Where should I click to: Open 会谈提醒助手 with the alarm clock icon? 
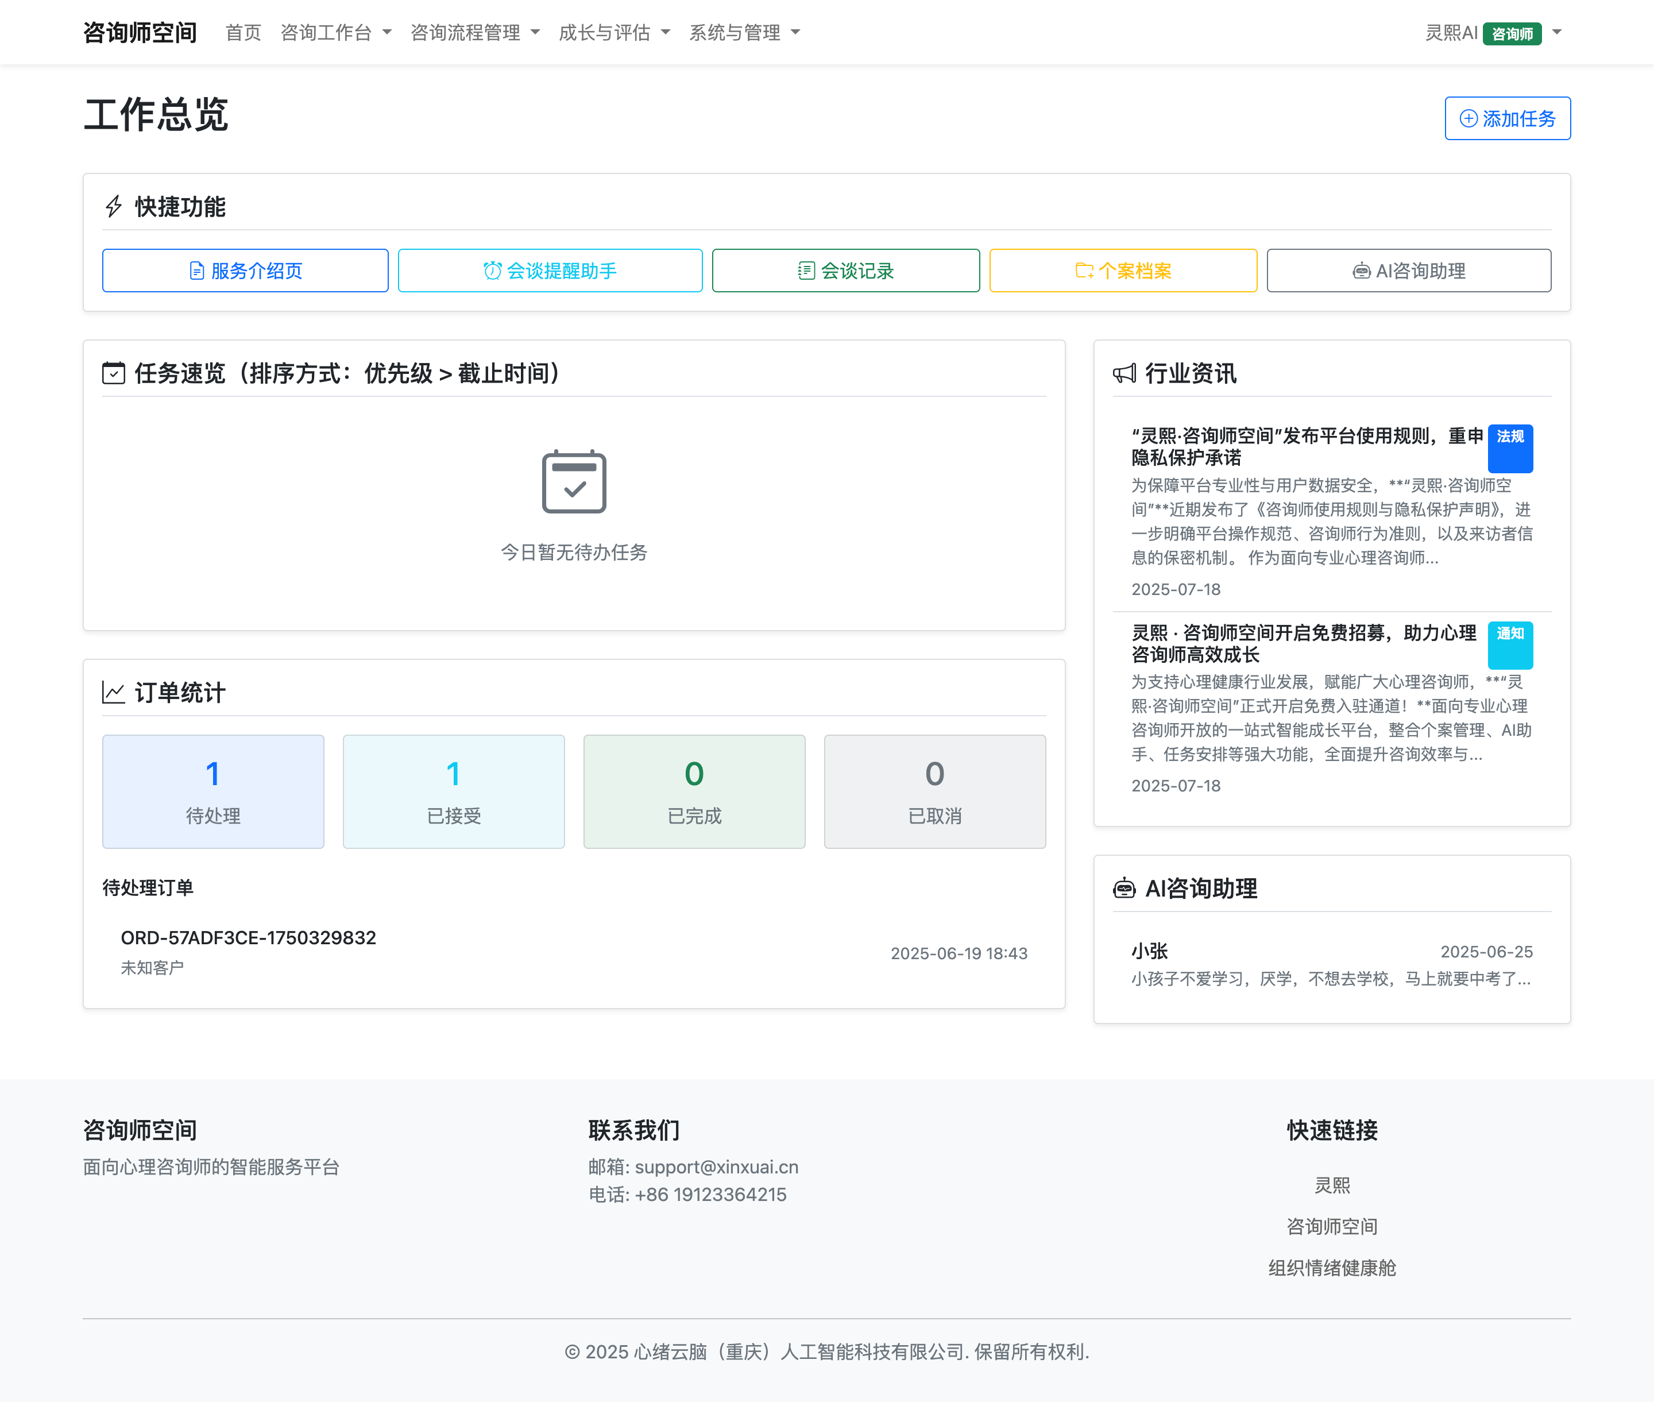pyautogui.click(x=550, y=271)
